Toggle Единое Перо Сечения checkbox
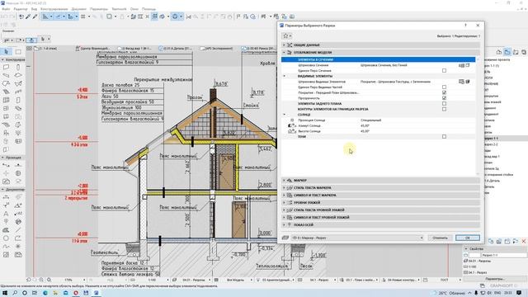528x297 pixels. [x=444, y=71]
